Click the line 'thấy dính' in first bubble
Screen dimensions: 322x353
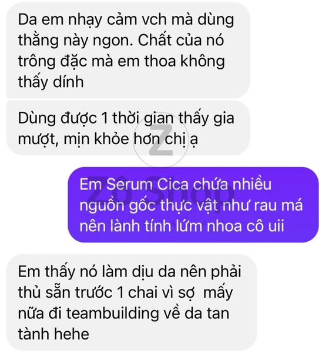click(x=51, y=82)
